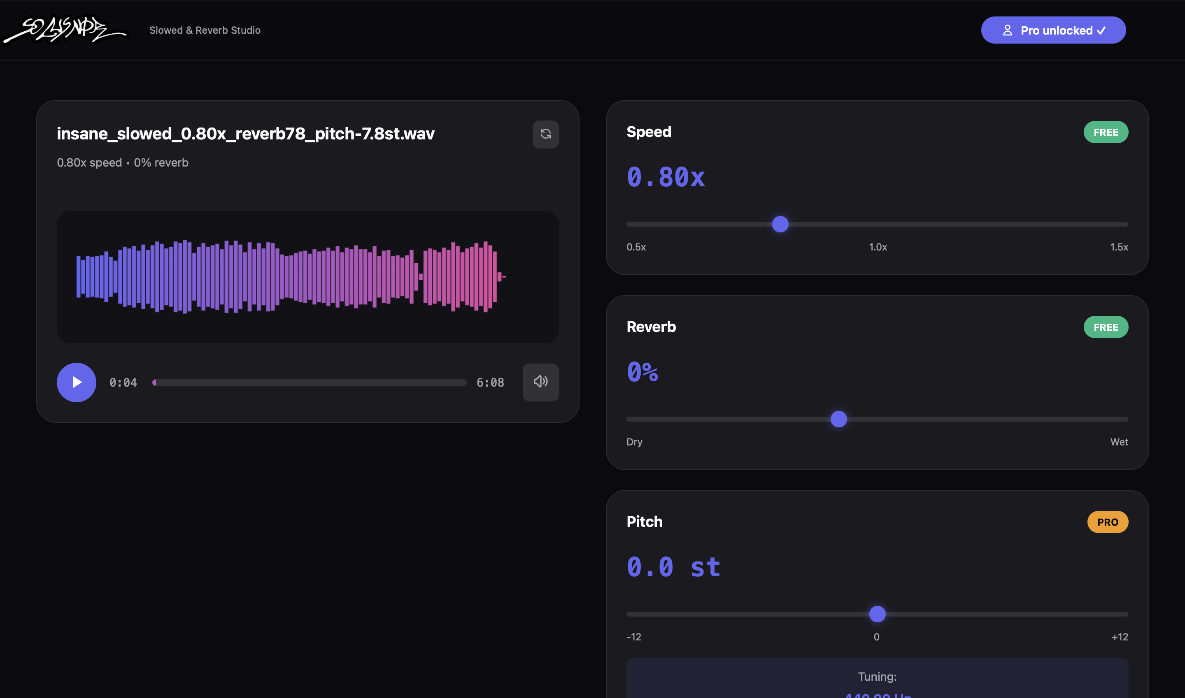The width and height of the screenshot is (1185, 698).
Task: Click the reset/reload icon on the track card
Action: 545,134
